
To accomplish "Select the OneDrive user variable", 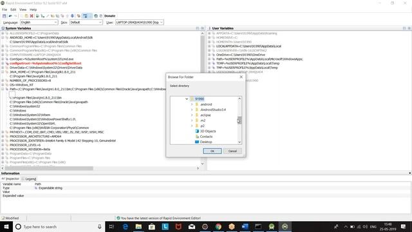I will pyautogui.click(x=240, y=55).
